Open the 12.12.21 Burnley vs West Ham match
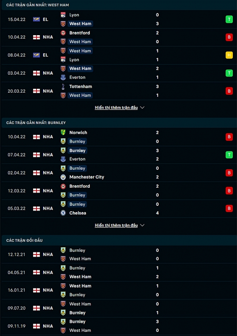 coord(116,255)
